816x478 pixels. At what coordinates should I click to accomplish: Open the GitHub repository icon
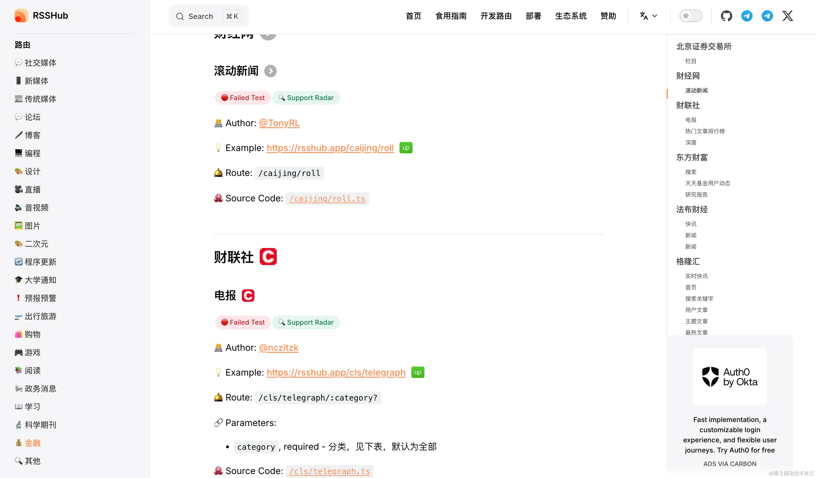(x=726, y=16)
